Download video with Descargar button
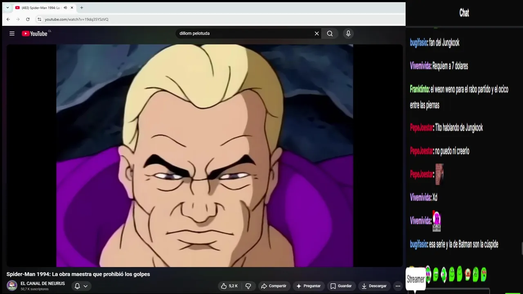Viewport: 523px width, 294px height. (374, 286)
